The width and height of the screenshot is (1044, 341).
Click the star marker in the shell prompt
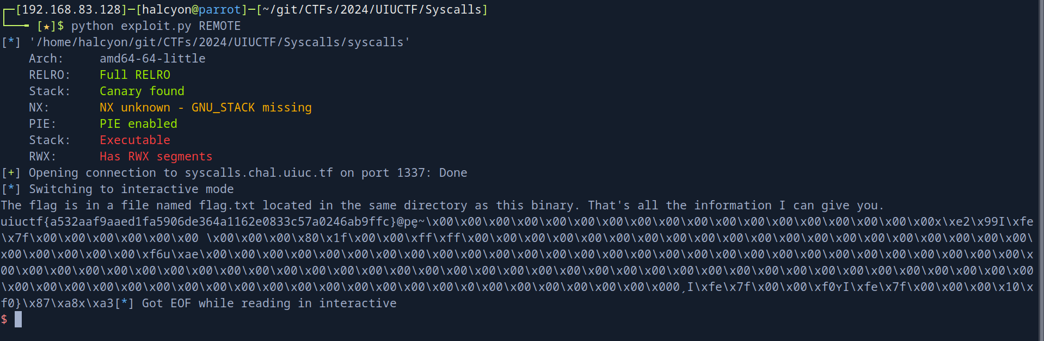46,26
